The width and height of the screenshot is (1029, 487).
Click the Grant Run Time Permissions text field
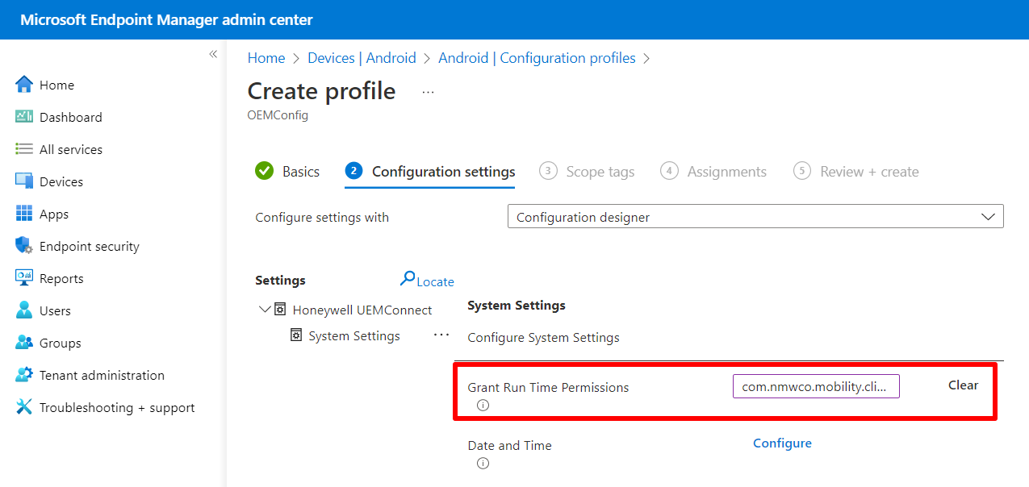coord(816,386)
